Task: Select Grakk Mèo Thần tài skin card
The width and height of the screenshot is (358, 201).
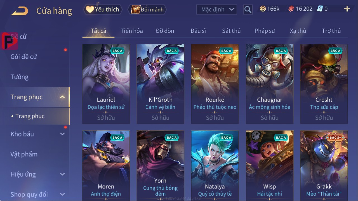Action: [x=324, y=165]
